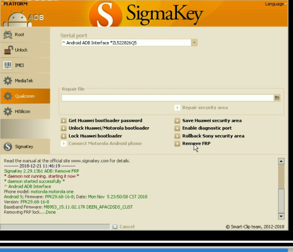
Task: Open the PLATFORM dropdown menu
Action: [x=14, y=4]
